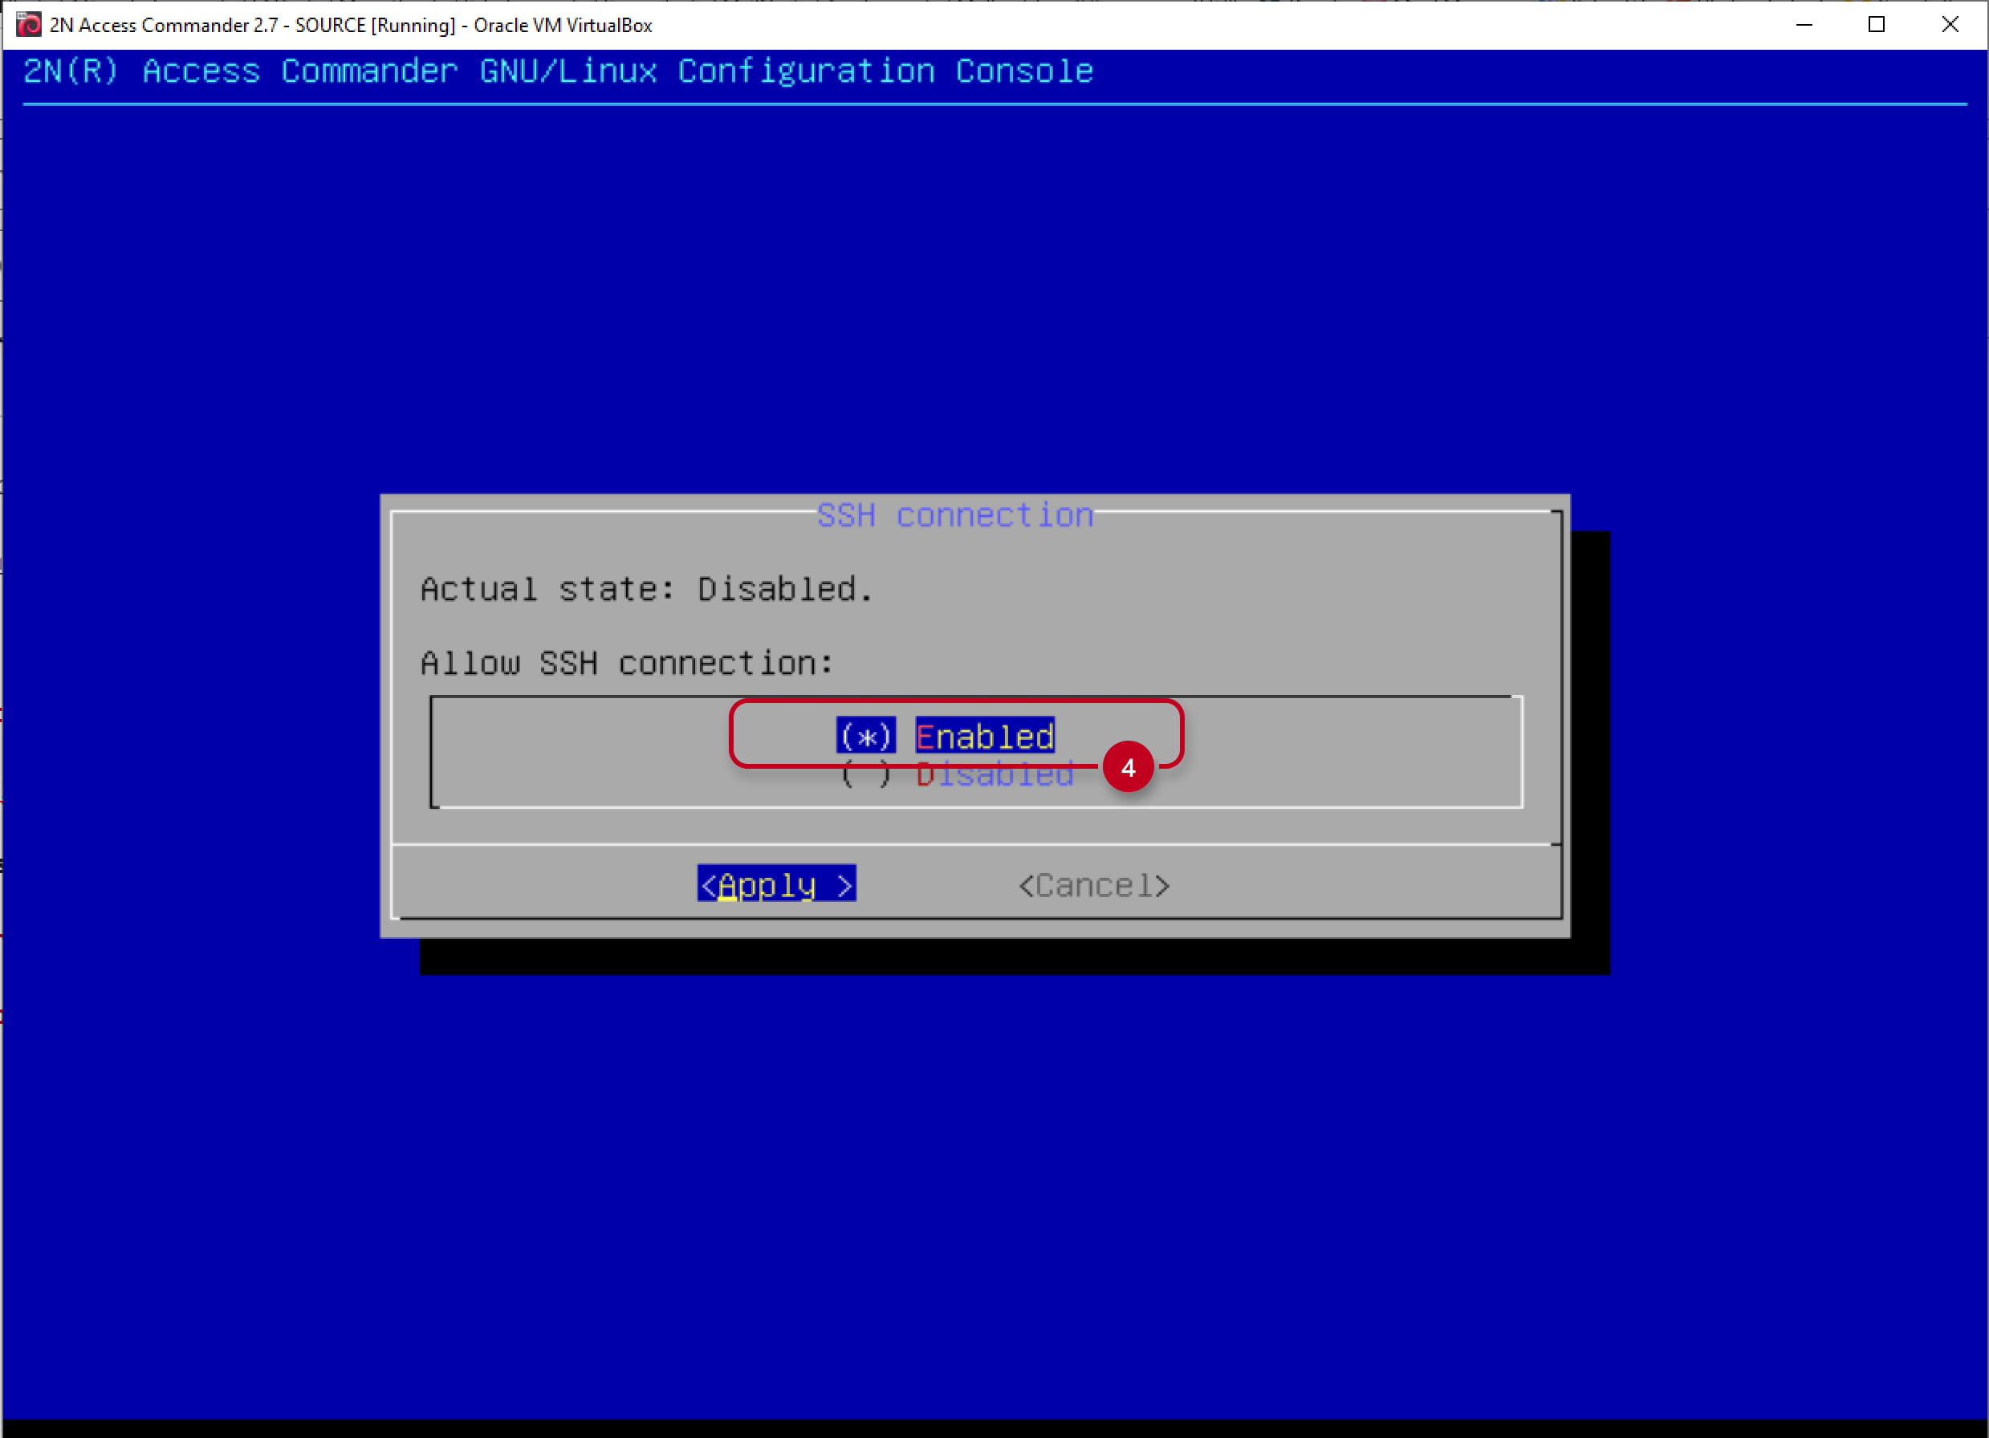Click the Cancel button
Image resolution: width=1989 pixels, height=1438 pixels.
pos(1093,886)
